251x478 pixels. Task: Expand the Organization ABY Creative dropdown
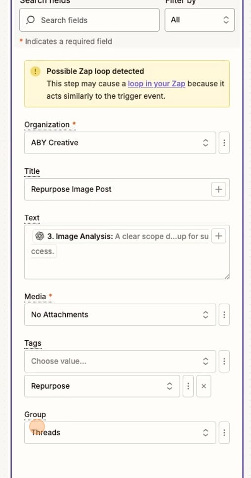click(120, 143)
